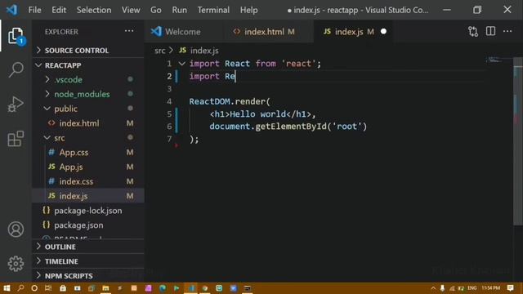The image size is (523, 294).
Task: Collapse the src folder
Action: coord(88,138)
